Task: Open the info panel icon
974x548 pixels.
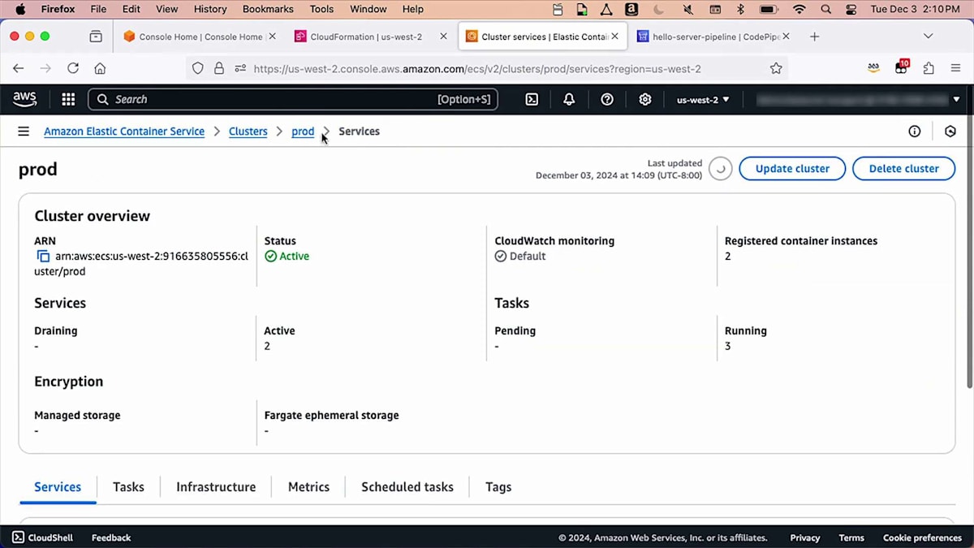Action: tap(915, 131)
